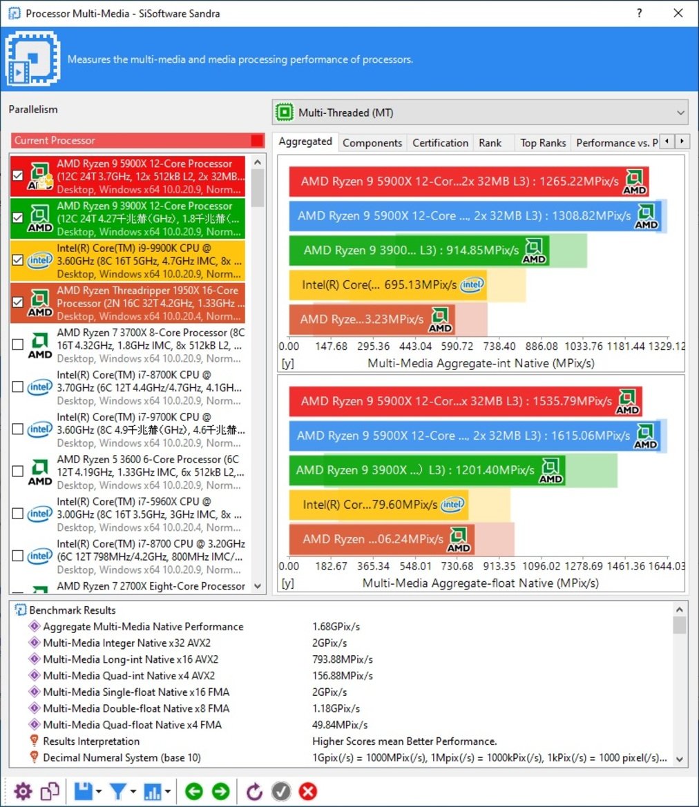Uncheck the AMD Ryzen 9 3900X checkbox

[18, 217]
